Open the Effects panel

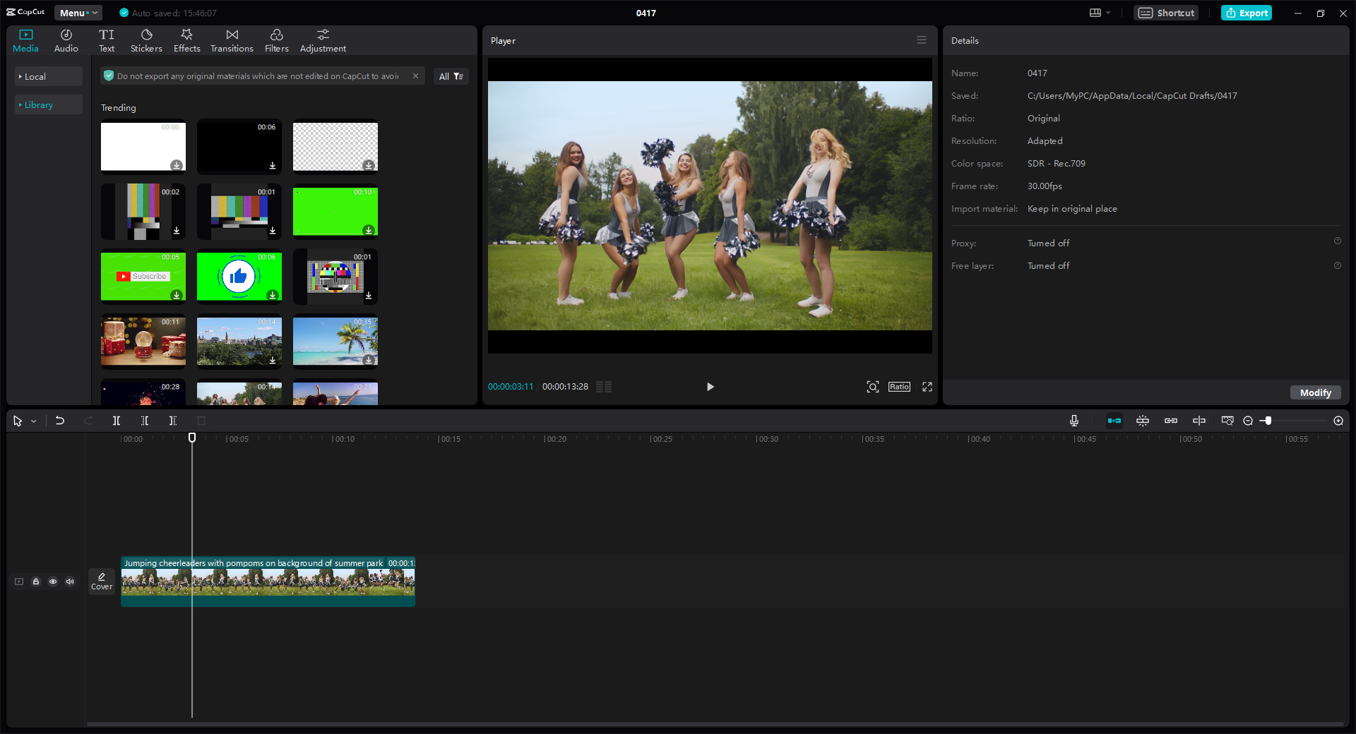[186, 39]
